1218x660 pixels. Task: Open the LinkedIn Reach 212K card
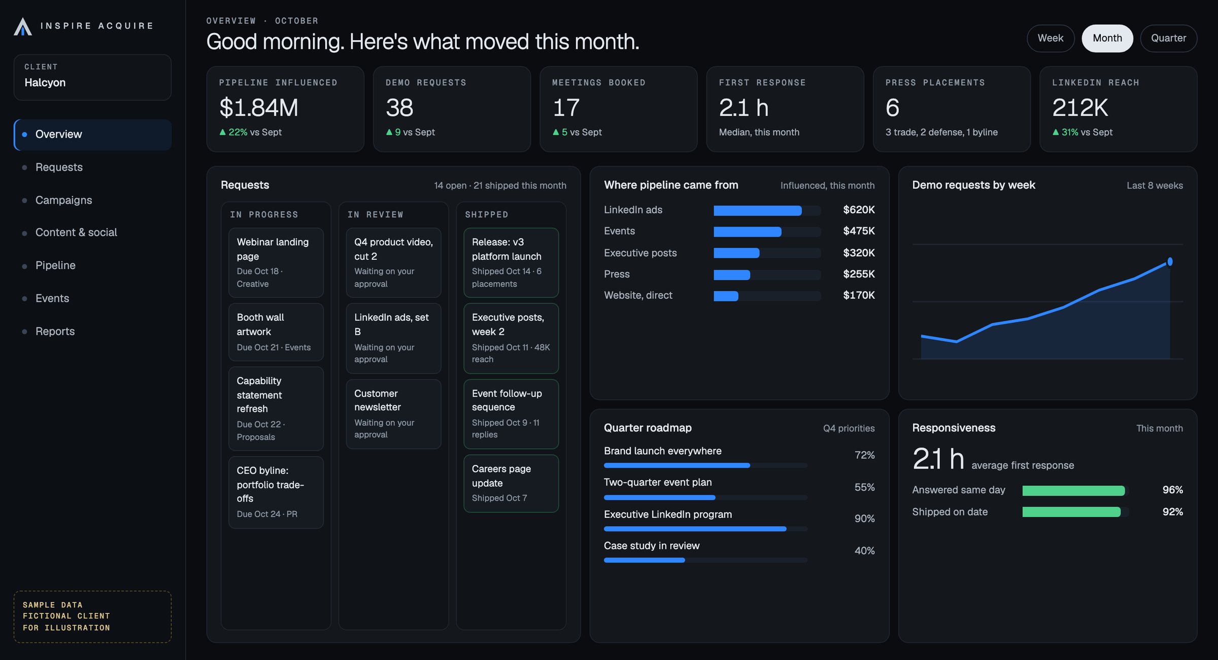tap(1118, 109)
